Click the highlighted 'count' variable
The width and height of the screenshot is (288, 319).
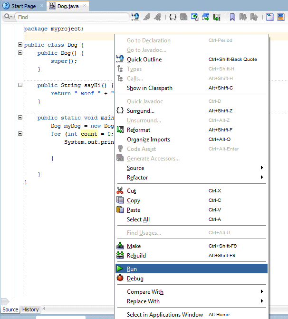(x=89, y=134)
